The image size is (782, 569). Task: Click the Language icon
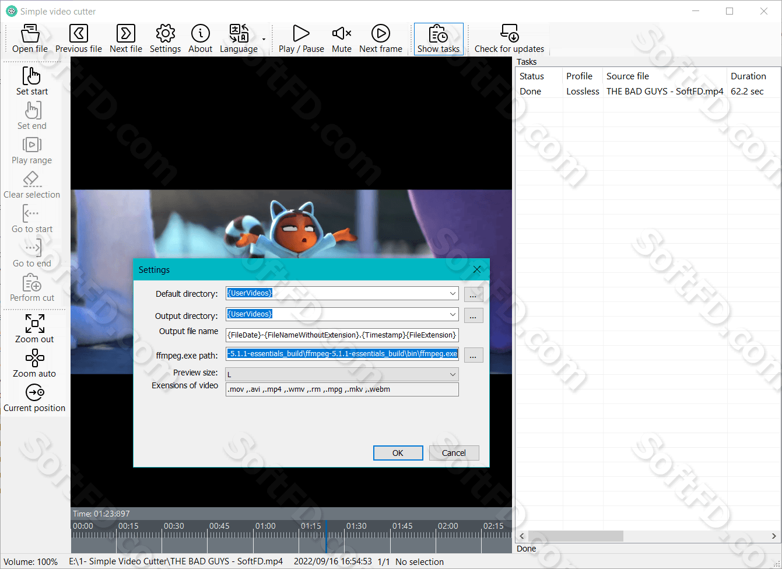[239, 39]
